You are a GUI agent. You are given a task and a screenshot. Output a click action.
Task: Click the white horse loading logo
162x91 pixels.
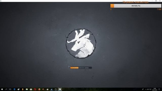point(81,44)
